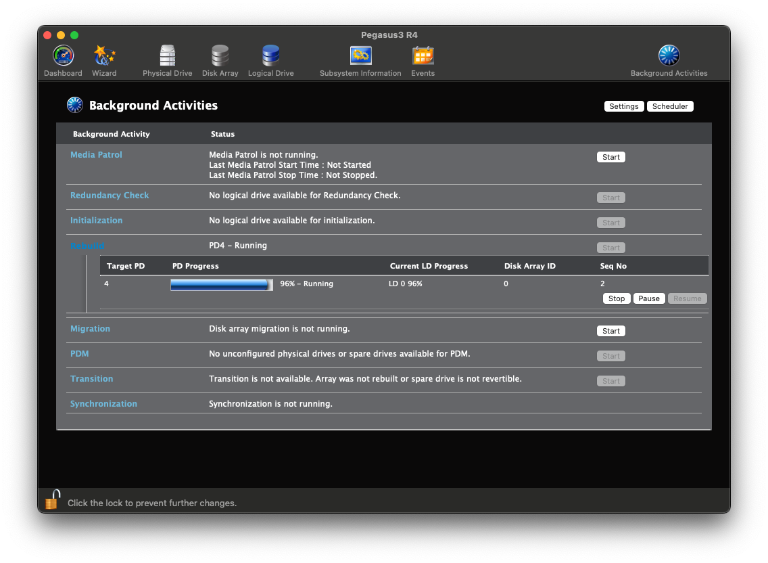Open the Synchronization link
The image size is (768, 563).
click(103, 403)
